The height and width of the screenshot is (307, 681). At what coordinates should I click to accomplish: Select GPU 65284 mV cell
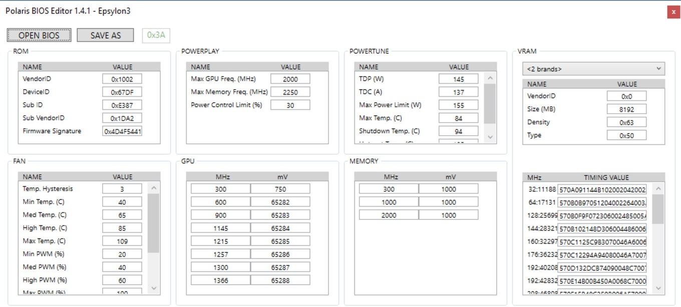(x=280, y=228)
